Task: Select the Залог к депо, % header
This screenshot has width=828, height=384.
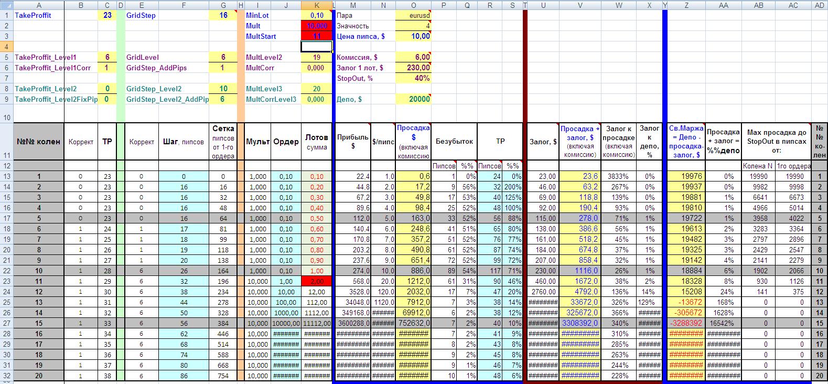Action: (650, 142)
